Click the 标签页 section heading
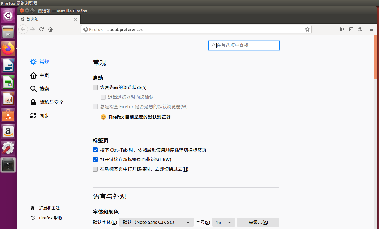Image resolution: width=379 pixels, height=229 pixels. tap(101, 140)
